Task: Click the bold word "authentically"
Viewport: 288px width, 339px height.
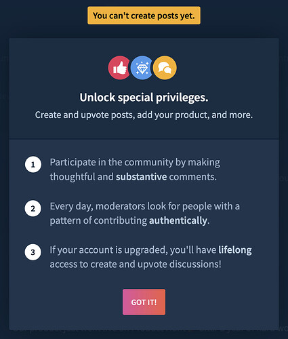Action: click(x=178, y=220)
